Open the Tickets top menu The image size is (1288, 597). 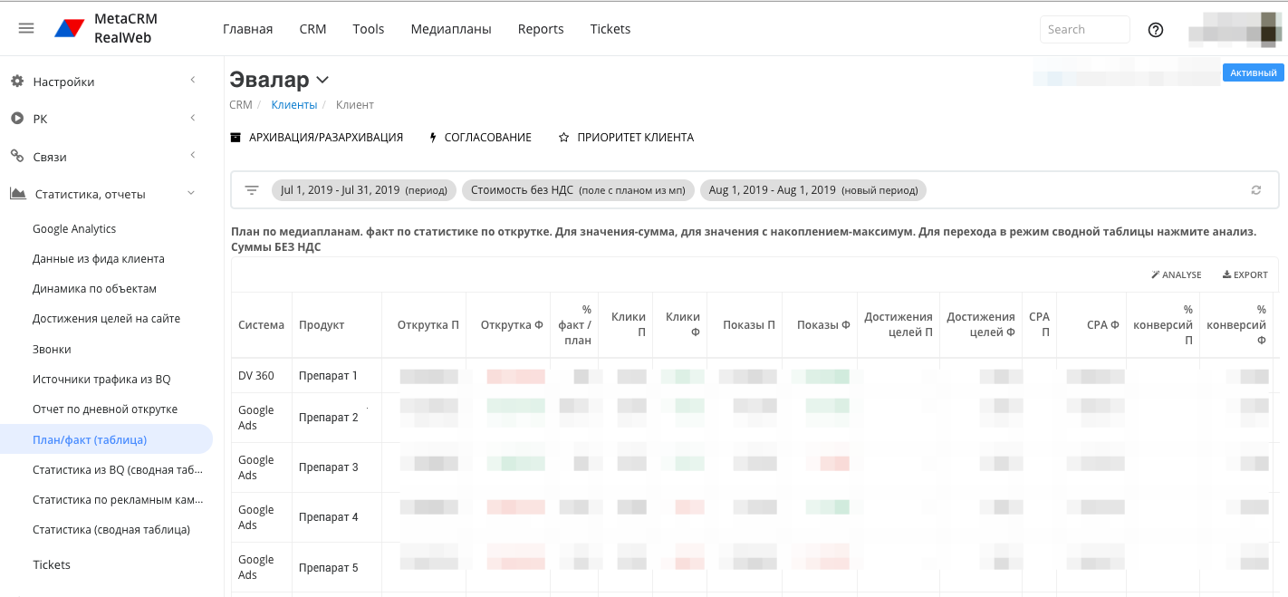(610, 29)
